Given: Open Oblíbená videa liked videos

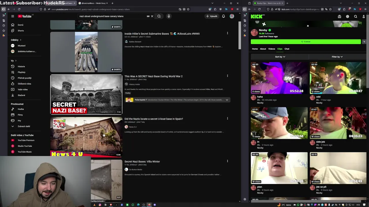Looking at the screenshot, I should point(24,84).
